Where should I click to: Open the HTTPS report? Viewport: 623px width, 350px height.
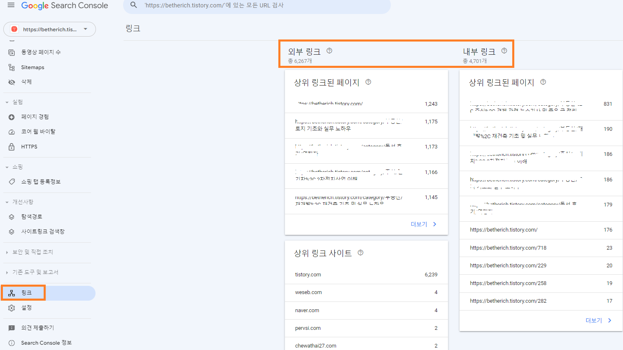click(x=29, y=146)
